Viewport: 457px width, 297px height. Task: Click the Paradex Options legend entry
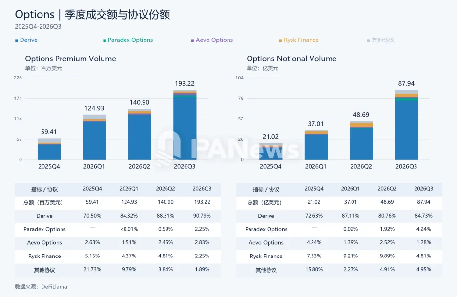click(128, 40)
